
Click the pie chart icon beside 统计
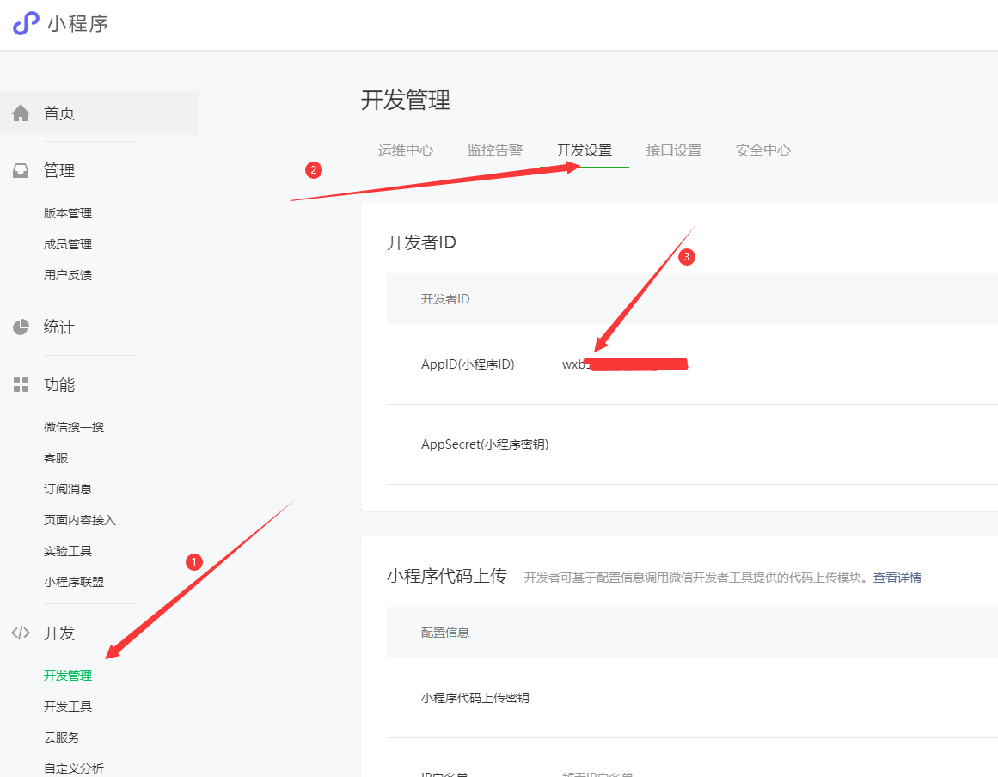(21, 327)
